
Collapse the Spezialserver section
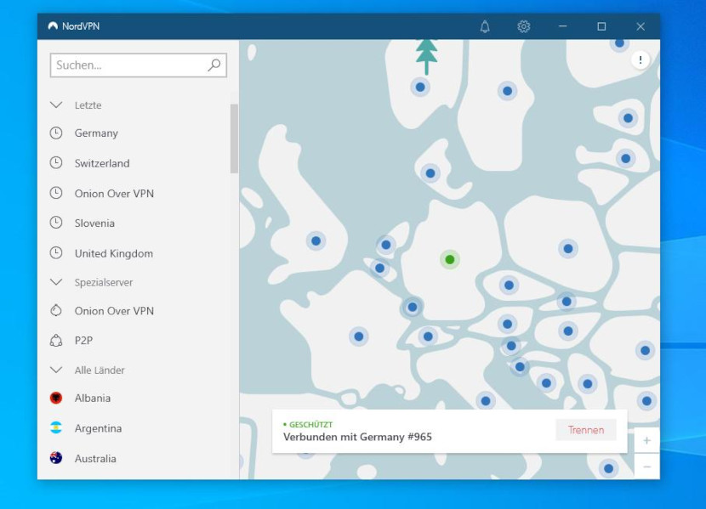tap(57, 282)
